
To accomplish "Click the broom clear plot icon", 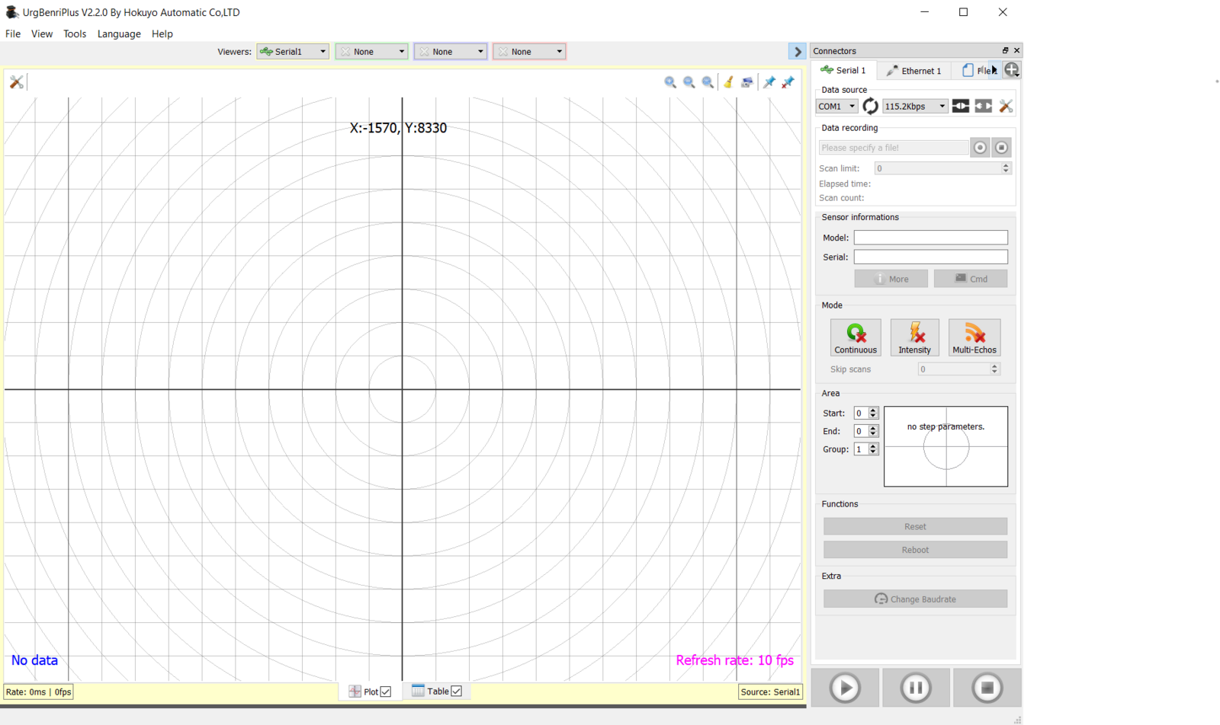I will [728, 82].
